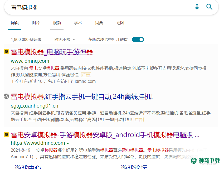Screen dimensions: 224x169
Task: Click the sgtg.xuanheng01.cn URL
Action: [x=35, y=106]
